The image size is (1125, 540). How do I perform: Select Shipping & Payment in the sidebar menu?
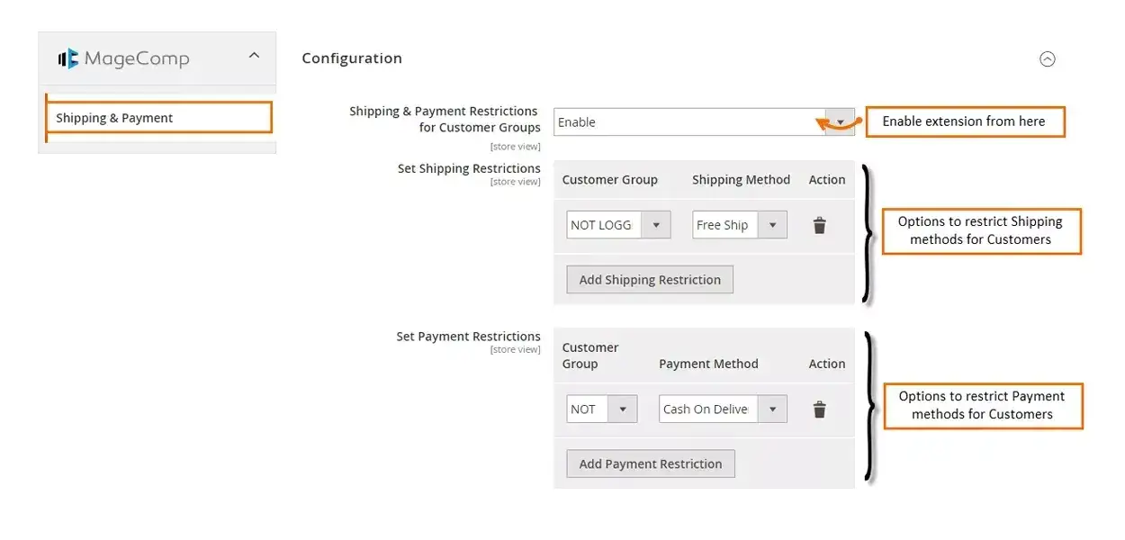[158, 118]
